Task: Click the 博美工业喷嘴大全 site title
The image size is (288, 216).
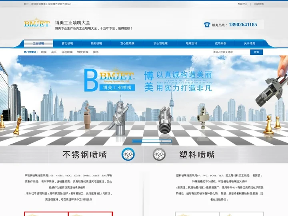Action: coord(73,22)
